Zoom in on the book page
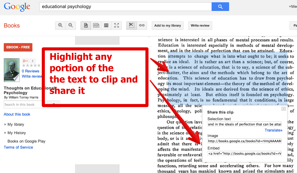The width and height of the screenshot is (297, 173). (x=60, y=25)
